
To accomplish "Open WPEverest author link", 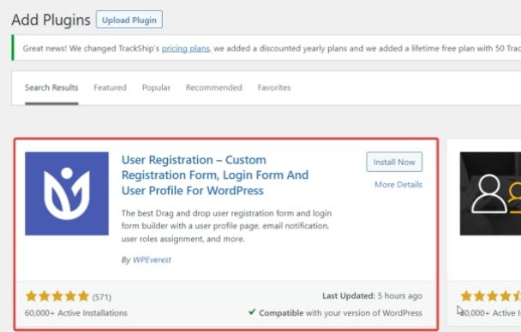I will [x=152, y=260].
